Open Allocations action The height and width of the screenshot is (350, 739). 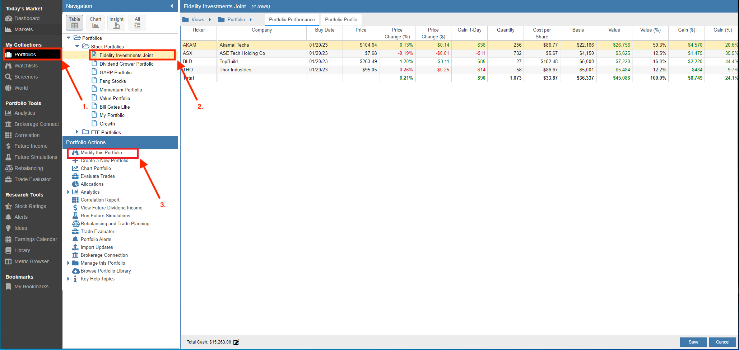click(x=92, y=184)
